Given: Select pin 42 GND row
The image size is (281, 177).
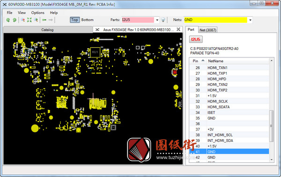Looking at the screenshot, I should click(229, 157).
